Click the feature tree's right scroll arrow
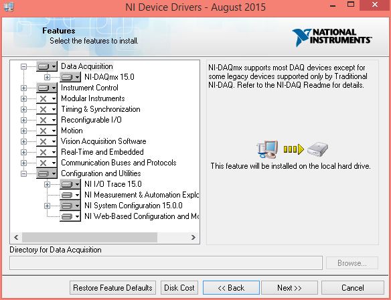The height and width of the screenshot is (300, 391). pos(193,238)
